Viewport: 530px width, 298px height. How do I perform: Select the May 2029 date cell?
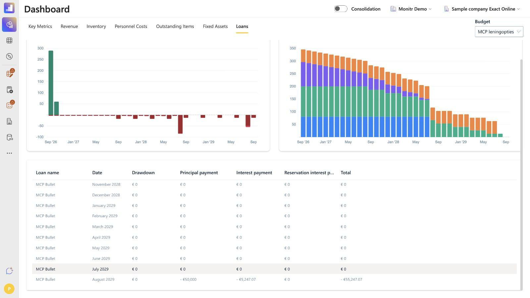101,248
